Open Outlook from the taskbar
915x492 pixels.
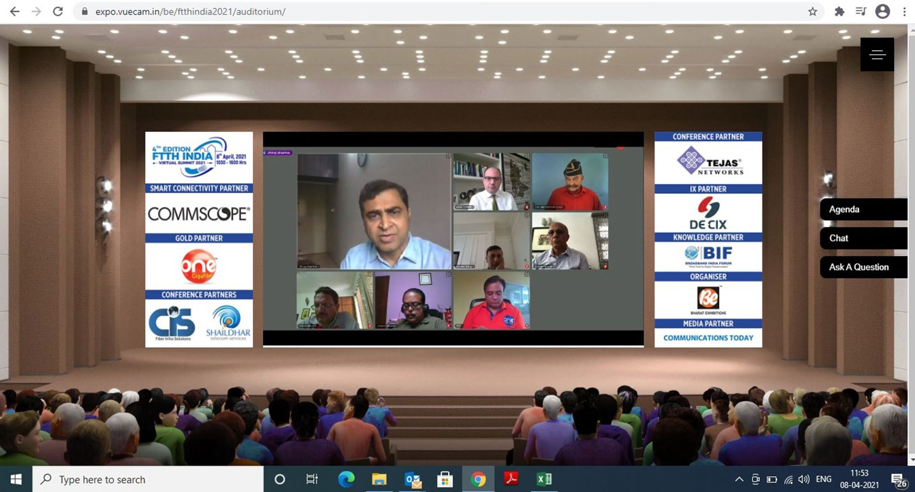click(412, 479)
